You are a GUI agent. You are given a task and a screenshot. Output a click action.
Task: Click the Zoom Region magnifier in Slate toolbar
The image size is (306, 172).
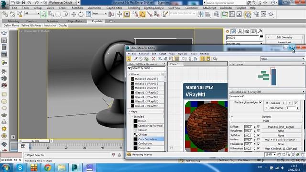point(288,155)
